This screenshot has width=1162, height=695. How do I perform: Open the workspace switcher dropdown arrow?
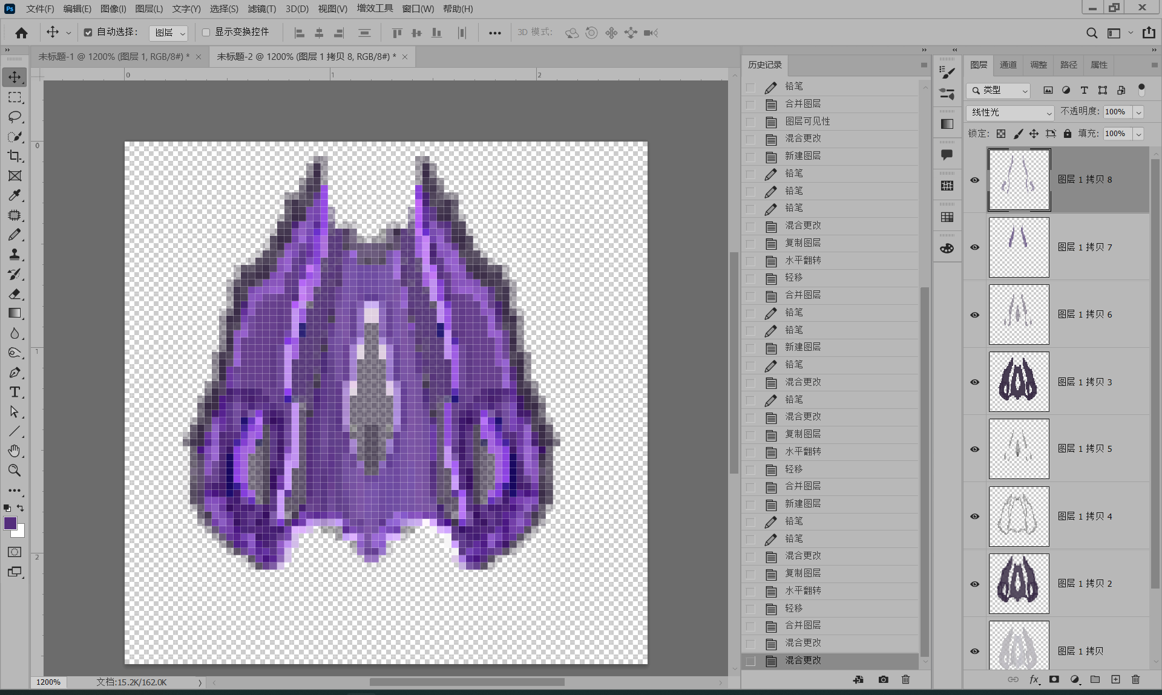1131,33
